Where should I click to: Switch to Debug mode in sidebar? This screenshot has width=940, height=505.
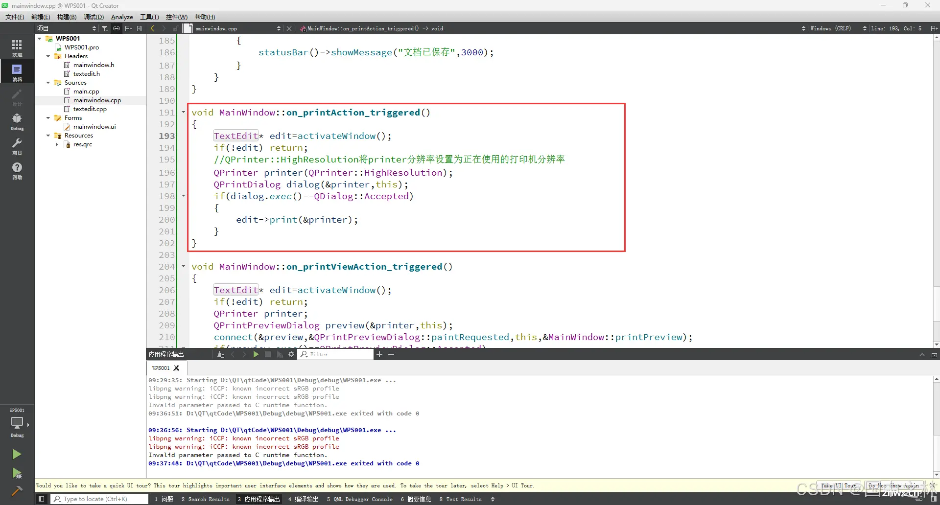(x=17, y=121)
